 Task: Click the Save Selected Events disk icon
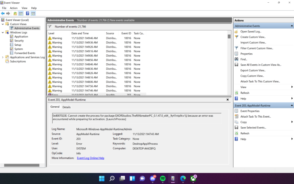coord(237,128)
